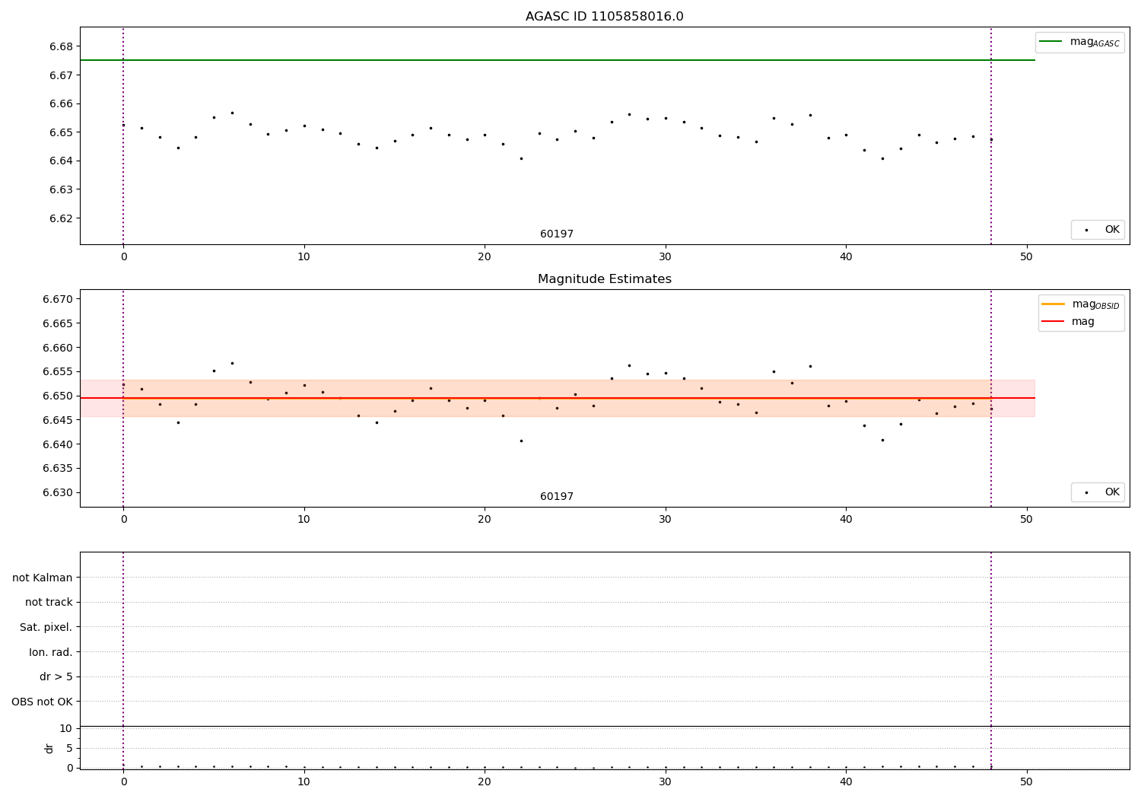Click the '5' tick on the dr axis

69,748
